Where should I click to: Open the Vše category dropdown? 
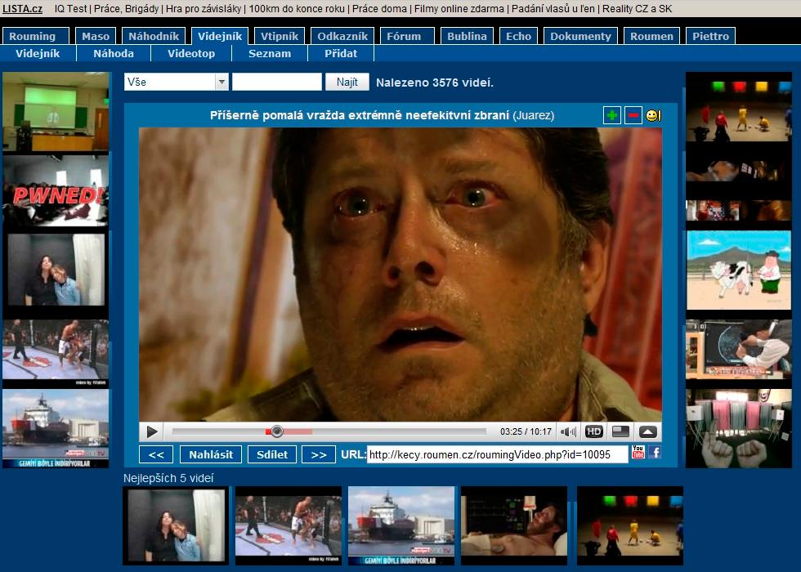[x=177, y=82]
